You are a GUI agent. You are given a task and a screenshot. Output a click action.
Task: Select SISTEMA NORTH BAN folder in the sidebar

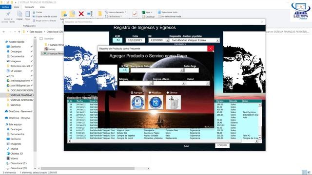21,100
